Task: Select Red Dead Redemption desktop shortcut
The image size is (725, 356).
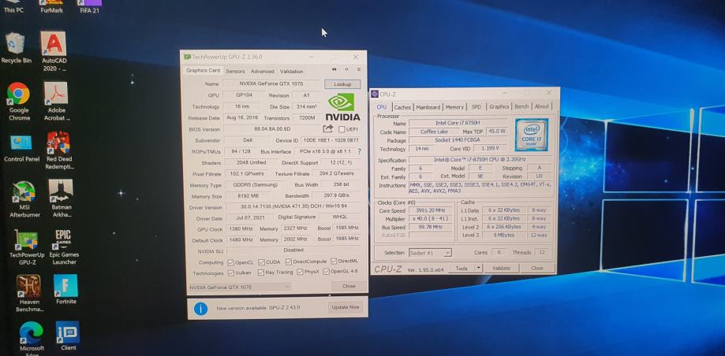Action: [x=58, y=150]
